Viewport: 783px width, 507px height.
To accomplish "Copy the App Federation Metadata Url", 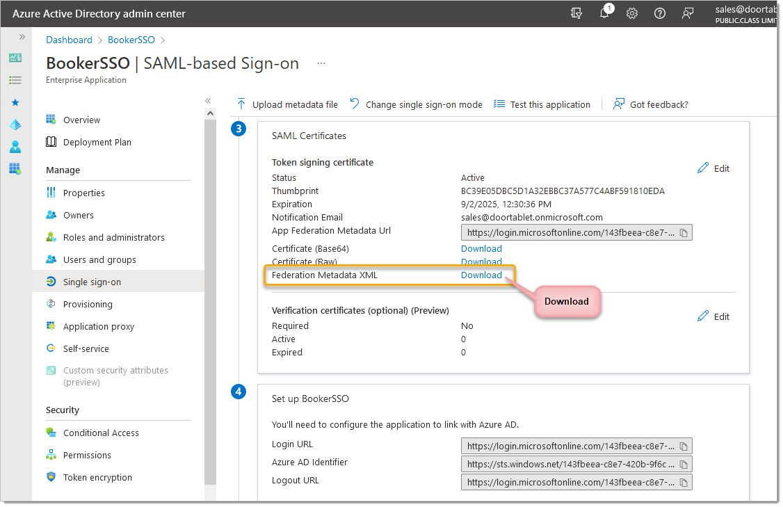I will tap(683, 233).
